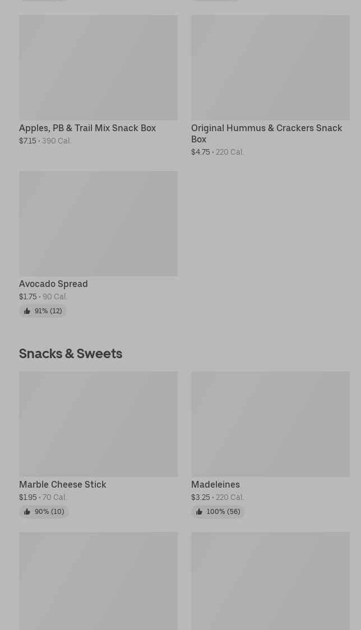The width and height of the screenshot is (361, 630).
Task: Click the 100% (56) rating text
Action: coord(223,512)
